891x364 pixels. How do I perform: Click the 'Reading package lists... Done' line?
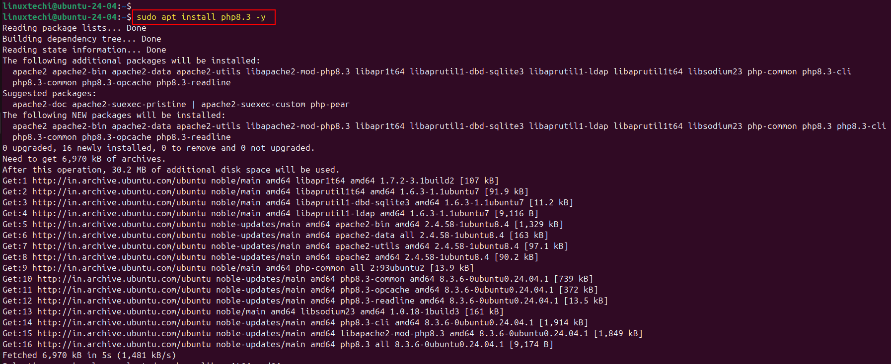[x=74, y=28]
